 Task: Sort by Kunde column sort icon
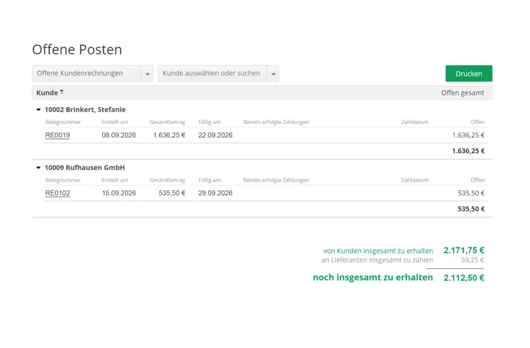pyautogui.click(x=61, y=92)
